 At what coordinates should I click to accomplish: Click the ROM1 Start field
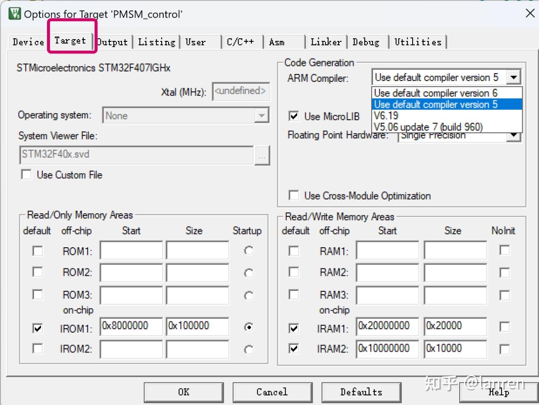[131, 250]
